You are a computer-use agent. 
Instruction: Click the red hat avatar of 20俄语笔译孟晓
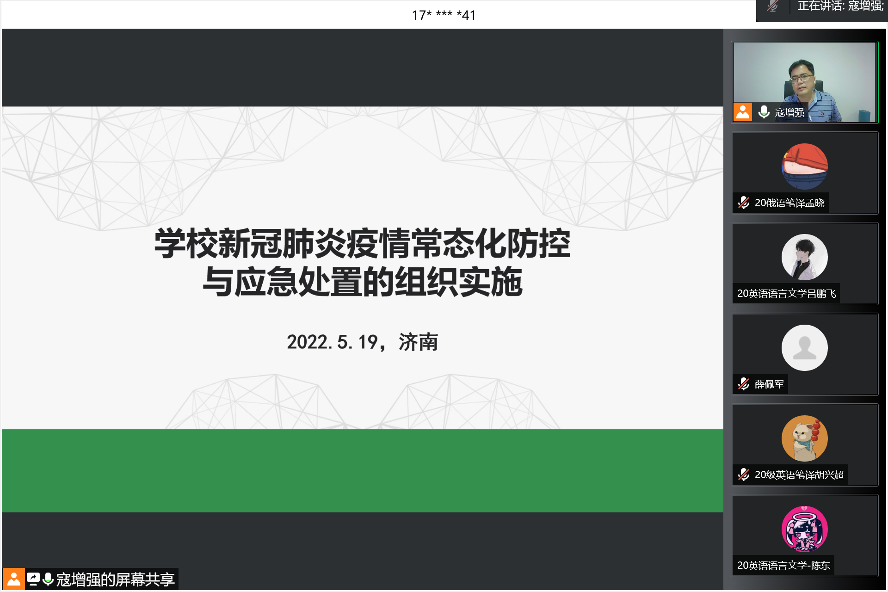pyautogui.click(x=805, y=166)
